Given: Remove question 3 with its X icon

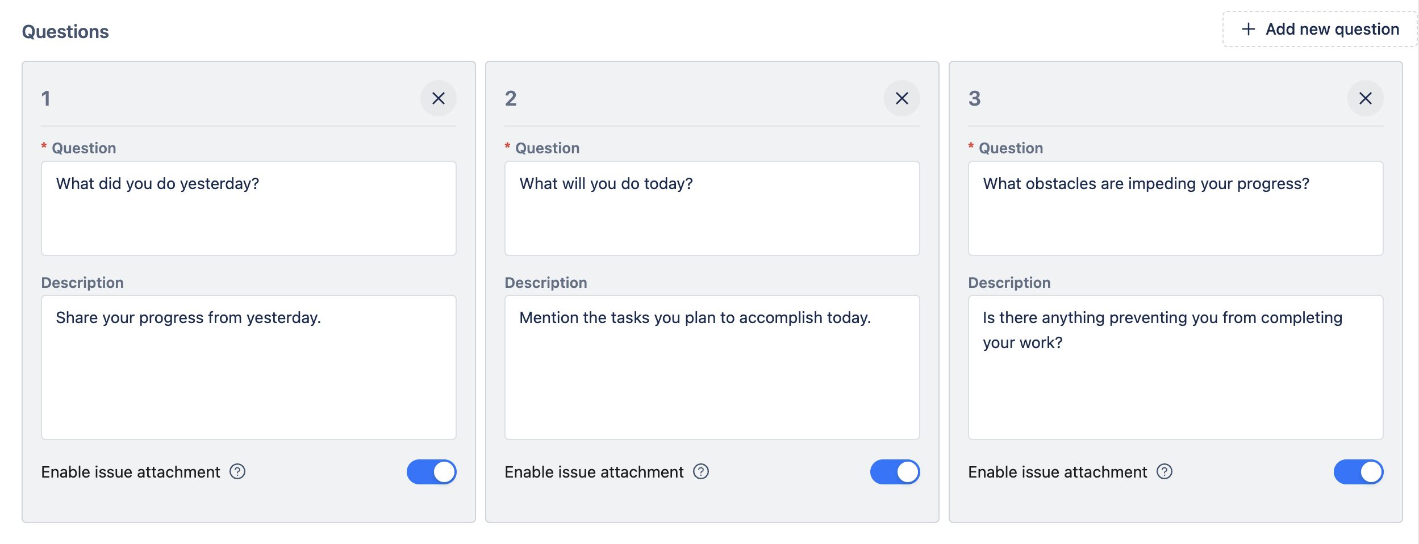Looking at the screenshot, I should [1365, 98].
